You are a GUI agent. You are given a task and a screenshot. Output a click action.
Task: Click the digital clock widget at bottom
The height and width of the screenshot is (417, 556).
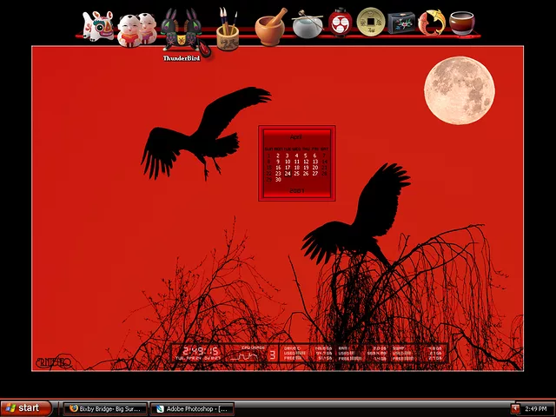(199, 352)
